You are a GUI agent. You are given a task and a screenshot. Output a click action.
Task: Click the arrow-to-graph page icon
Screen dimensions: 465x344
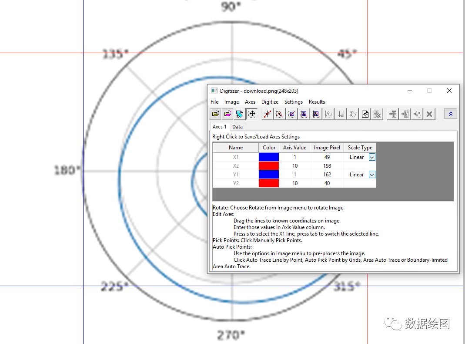pos(405,114)
